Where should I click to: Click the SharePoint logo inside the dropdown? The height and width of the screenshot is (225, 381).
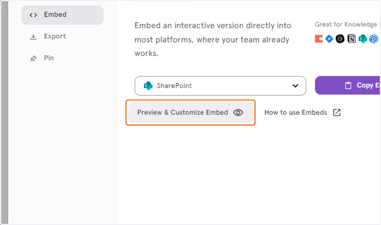tap(148, 86)
